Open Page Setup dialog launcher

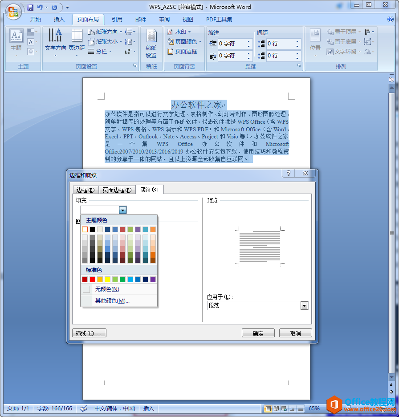[x=135, y=65]
